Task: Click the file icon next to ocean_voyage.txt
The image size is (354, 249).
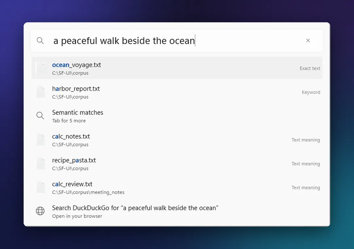Action: pos(41,68)
